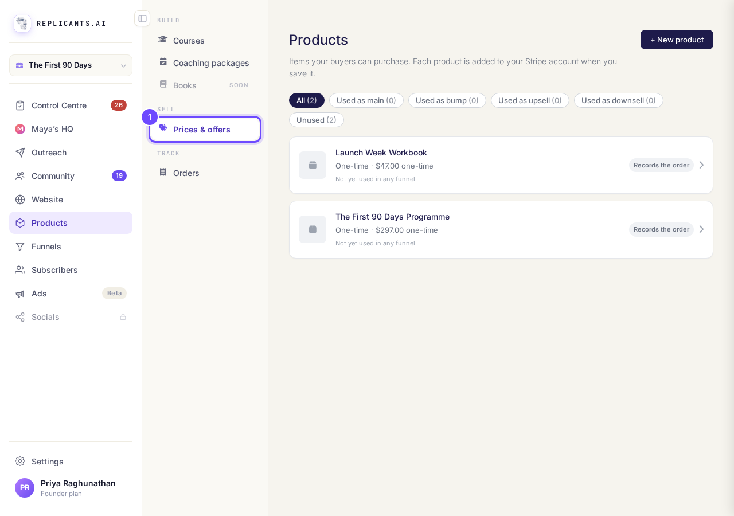The image size is (734, 516).
Task: Click the Orders receipt icon
Action: click(x=163, y=172)
